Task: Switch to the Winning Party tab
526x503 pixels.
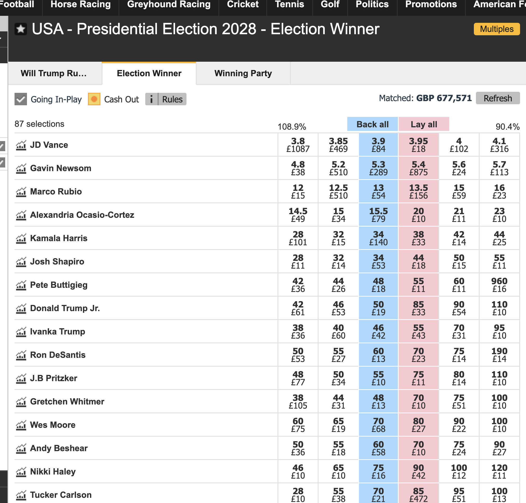Action: [243, 73]
